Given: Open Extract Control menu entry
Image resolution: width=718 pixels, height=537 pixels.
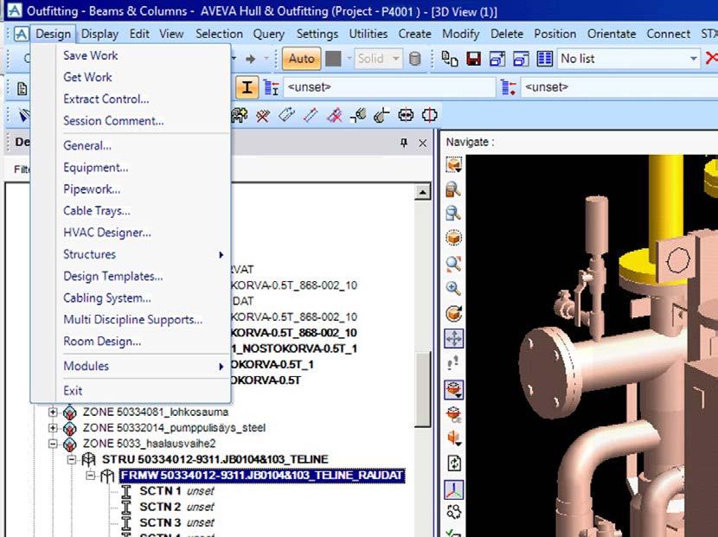Looking at the screenshot, I should tap(106, 99).
